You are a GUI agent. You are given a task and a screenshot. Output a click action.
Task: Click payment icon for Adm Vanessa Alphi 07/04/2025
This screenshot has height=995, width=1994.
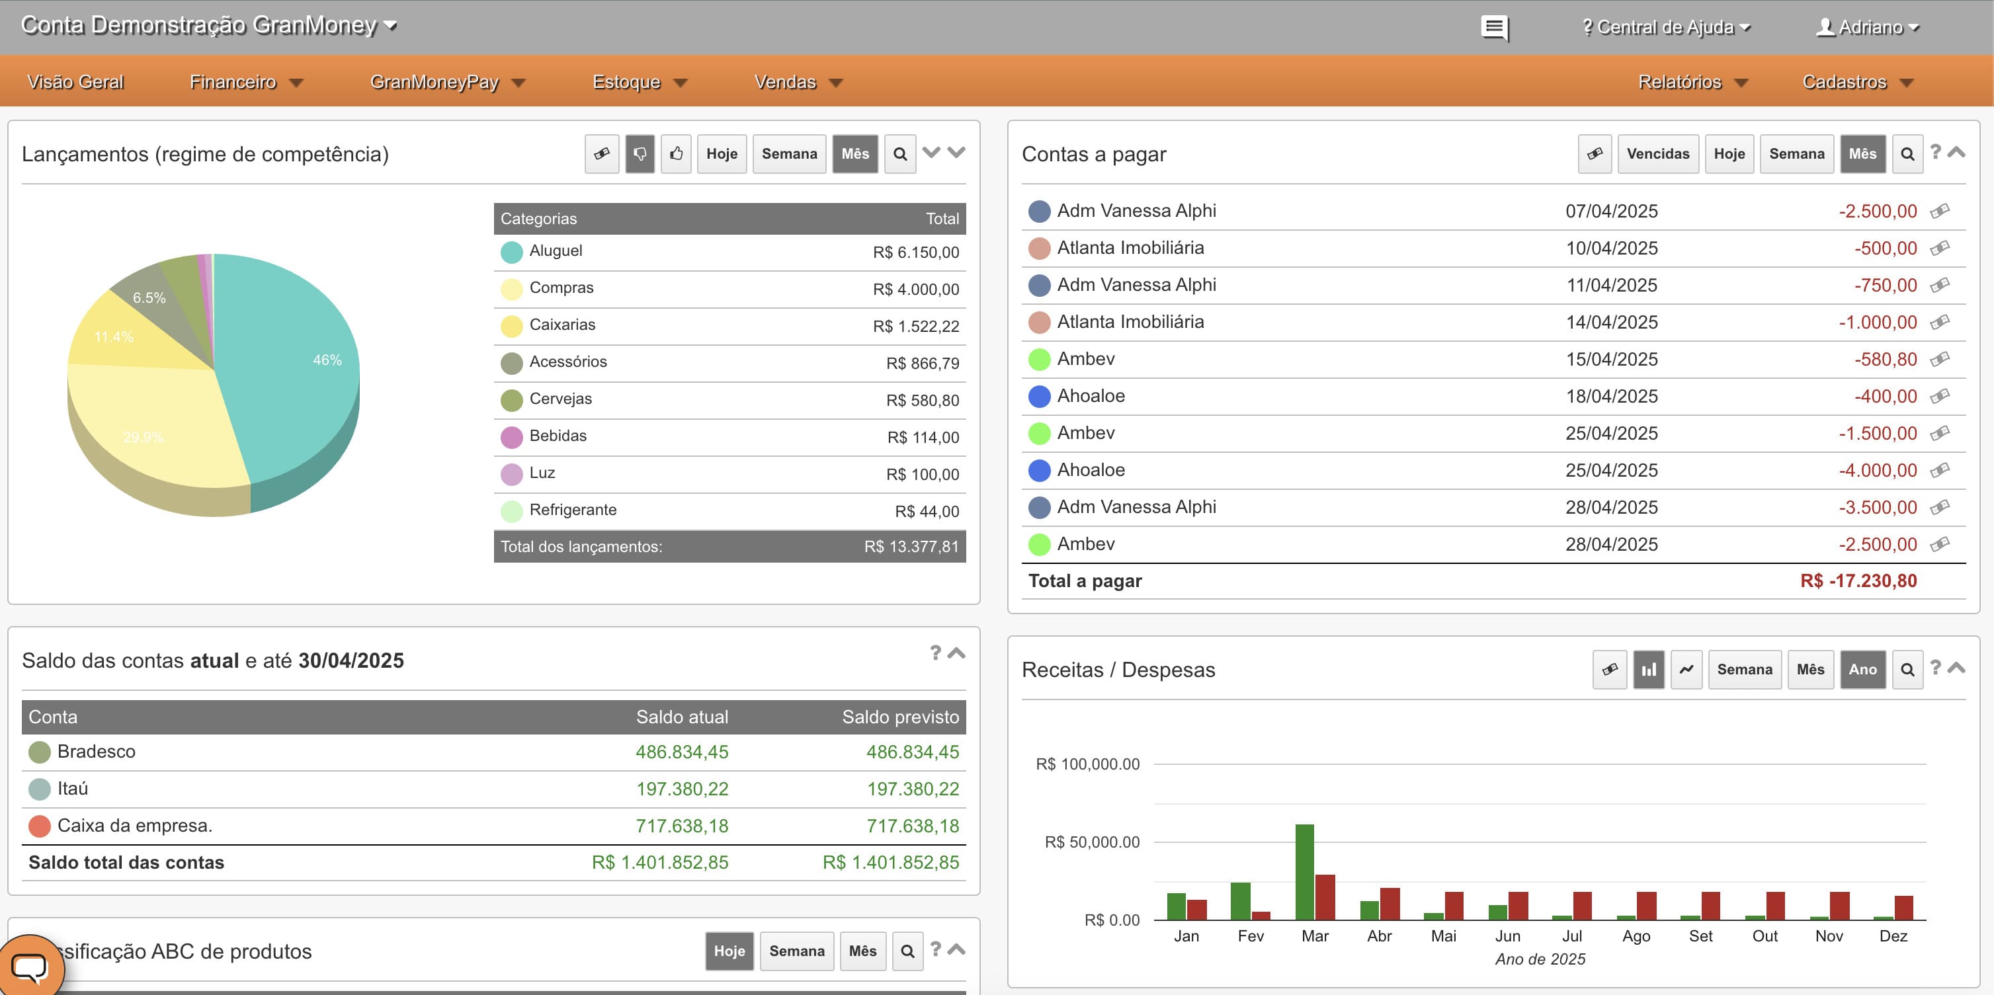coord(1940,211)
